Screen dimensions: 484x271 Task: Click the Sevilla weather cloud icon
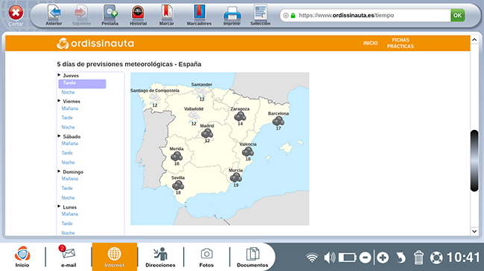(x=178, y=185)
